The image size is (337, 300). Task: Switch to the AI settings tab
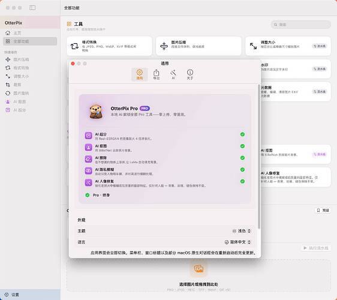tap(173, 74)
